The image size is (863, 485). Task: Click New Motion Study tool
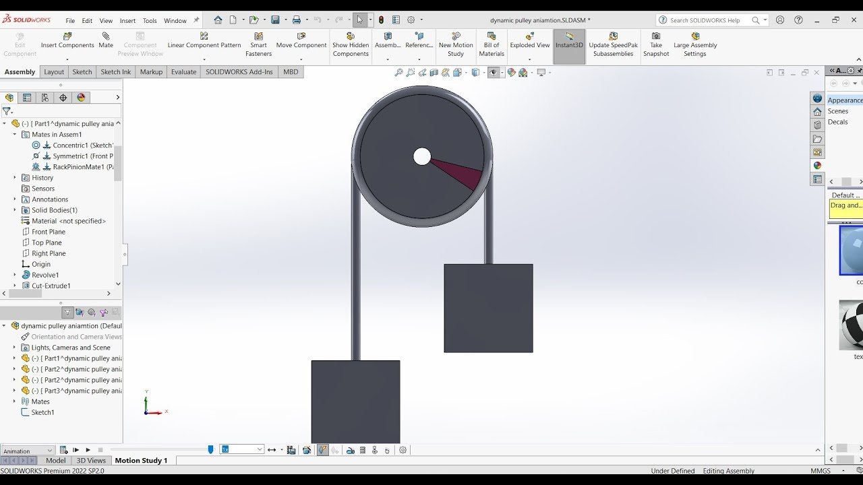pyautogui.click(x=456, y=44)
